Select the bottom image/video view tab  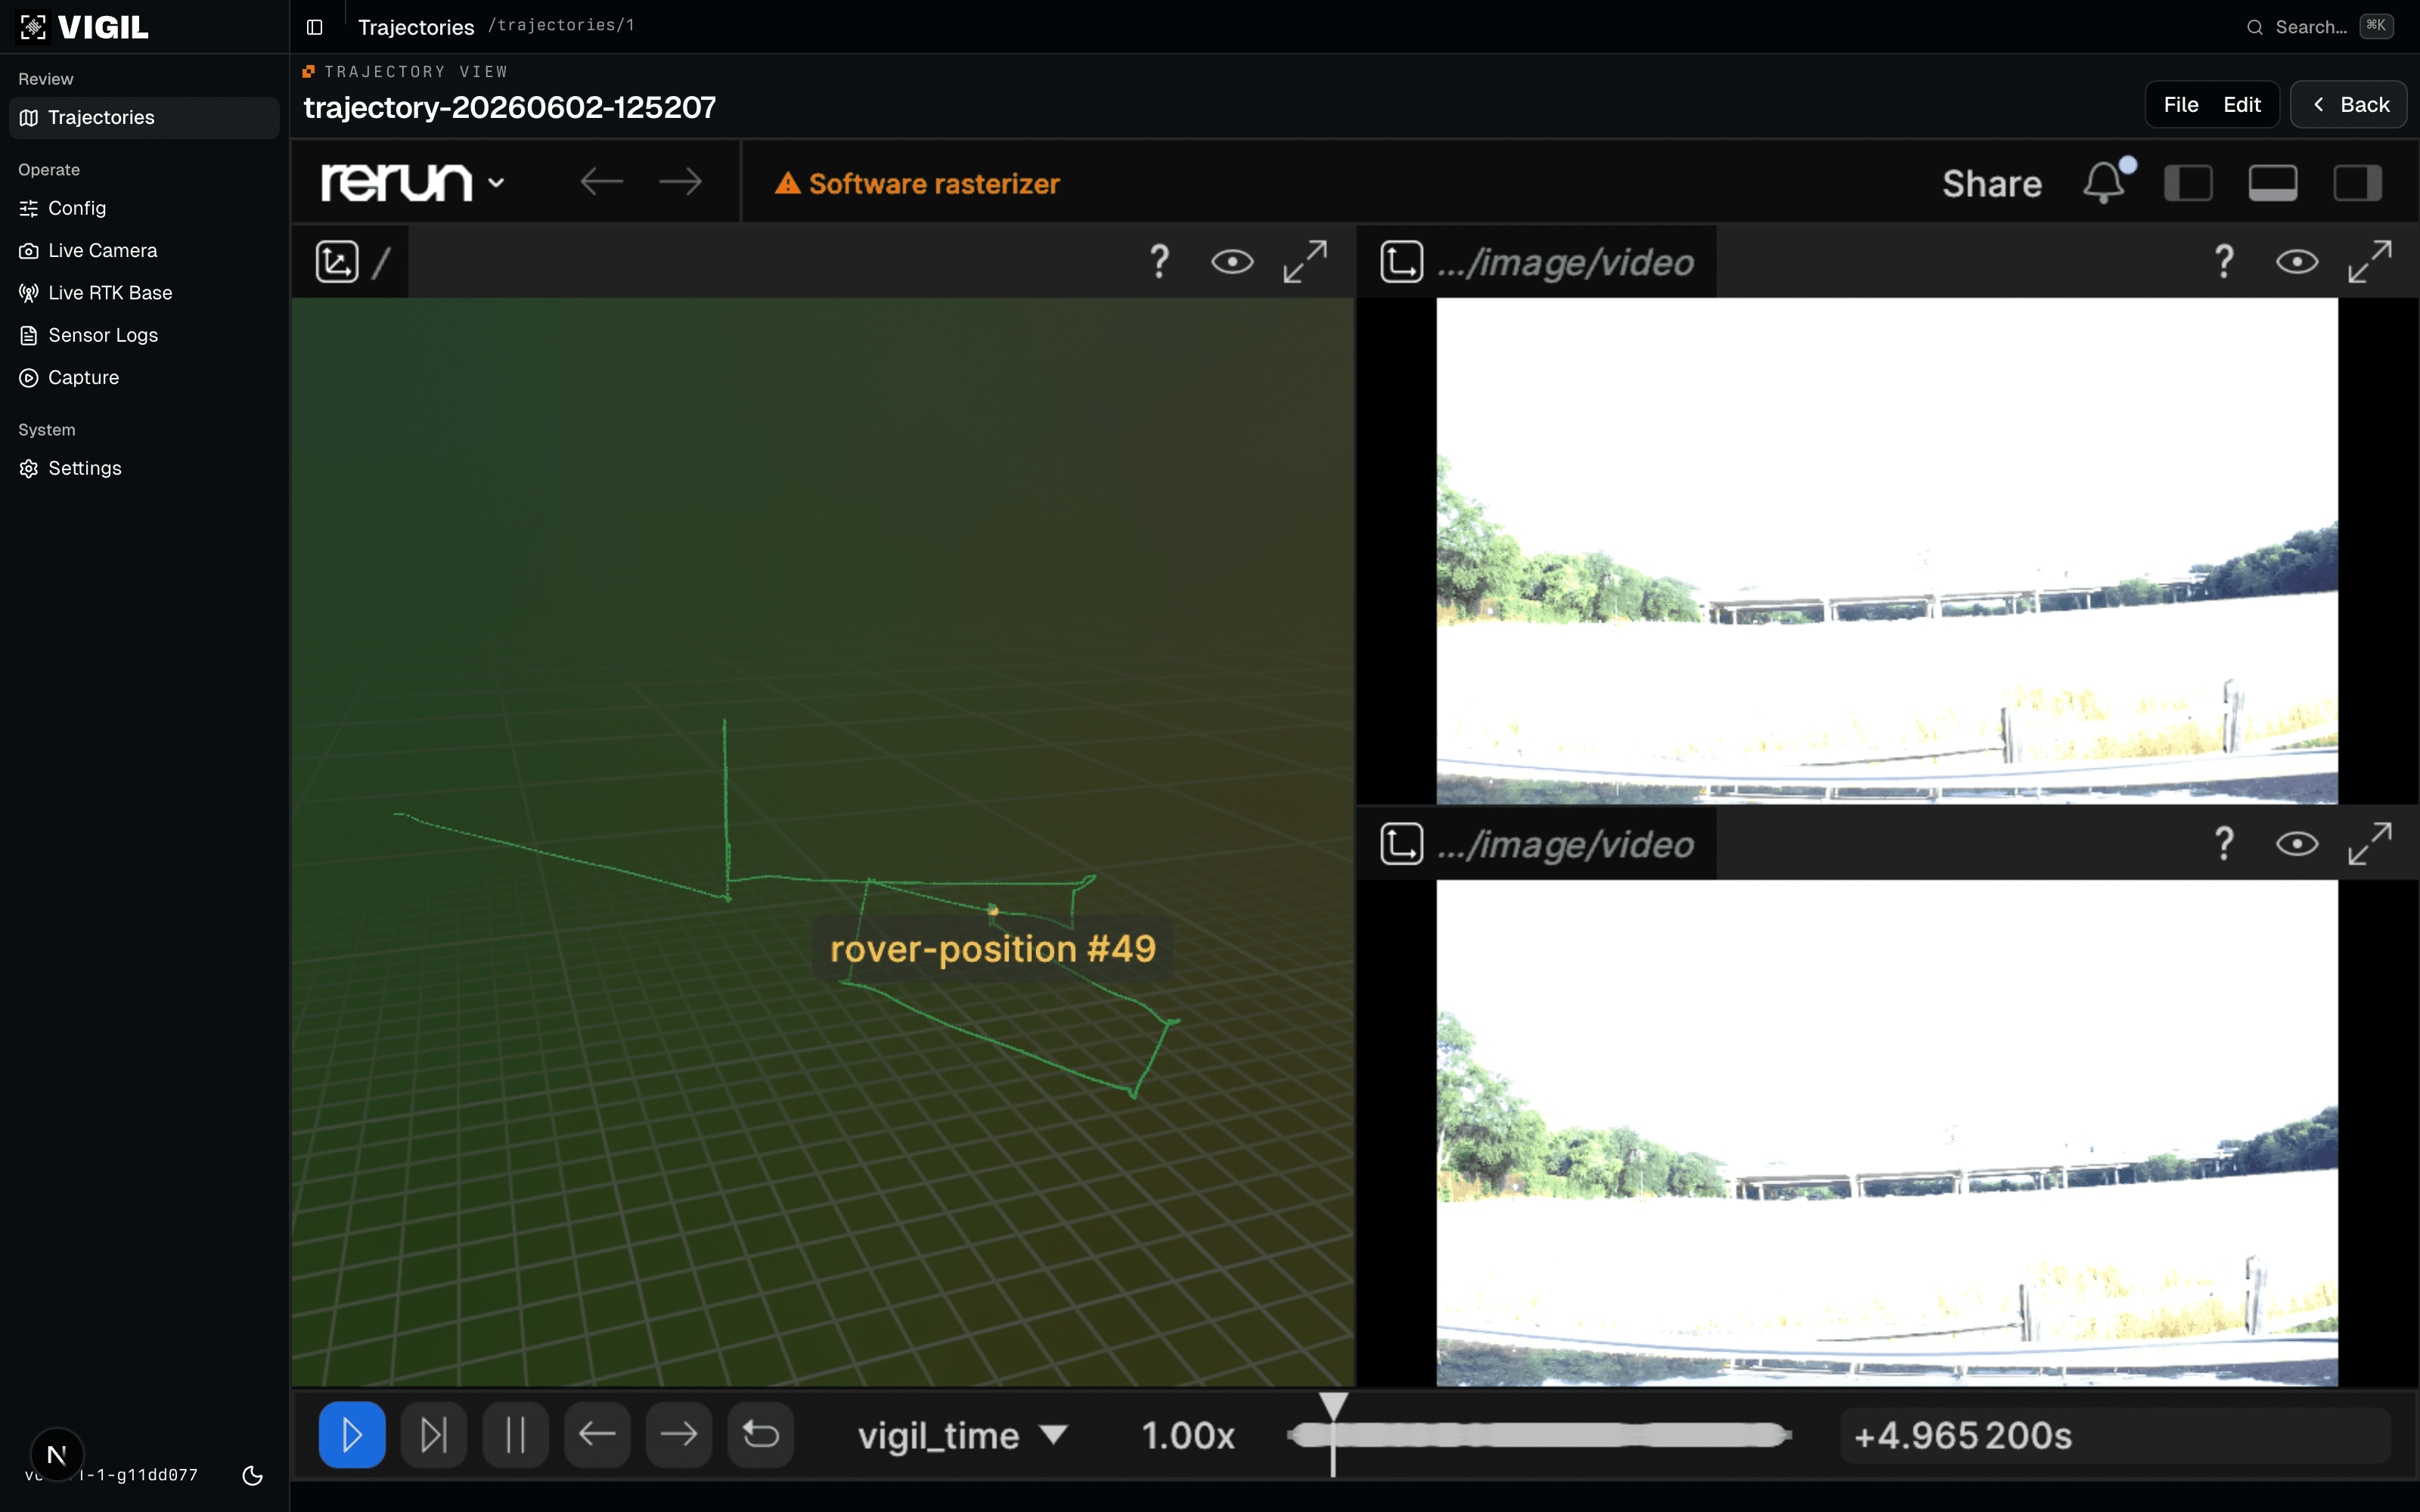[1537, 844]
